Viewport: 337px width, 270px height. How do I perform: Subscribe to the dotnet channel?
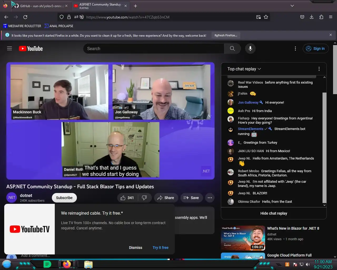pos(64,198)
